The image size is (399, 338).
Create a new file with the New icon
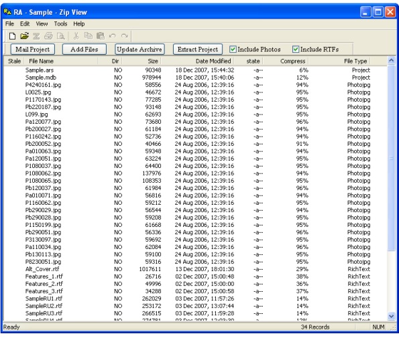(12, 36)
